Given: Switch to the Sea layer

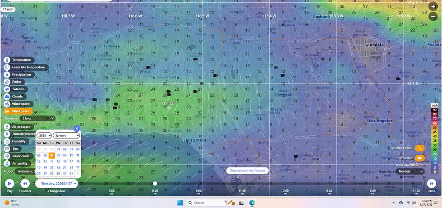Looking at the screenshot, I should 13,148.
